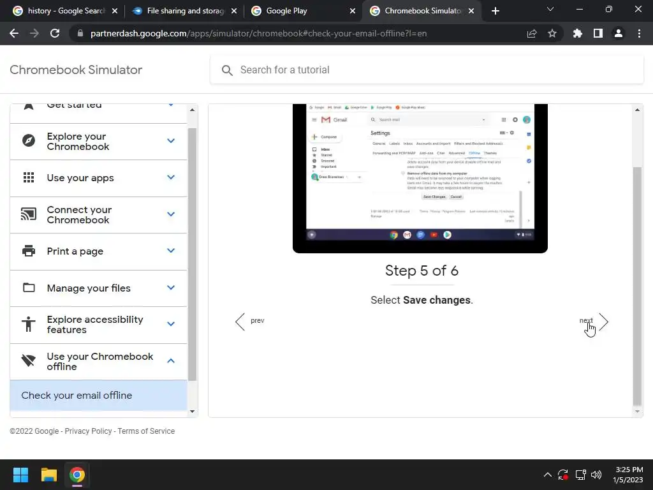Bookmark this page with the star icon

click(552, 33)
